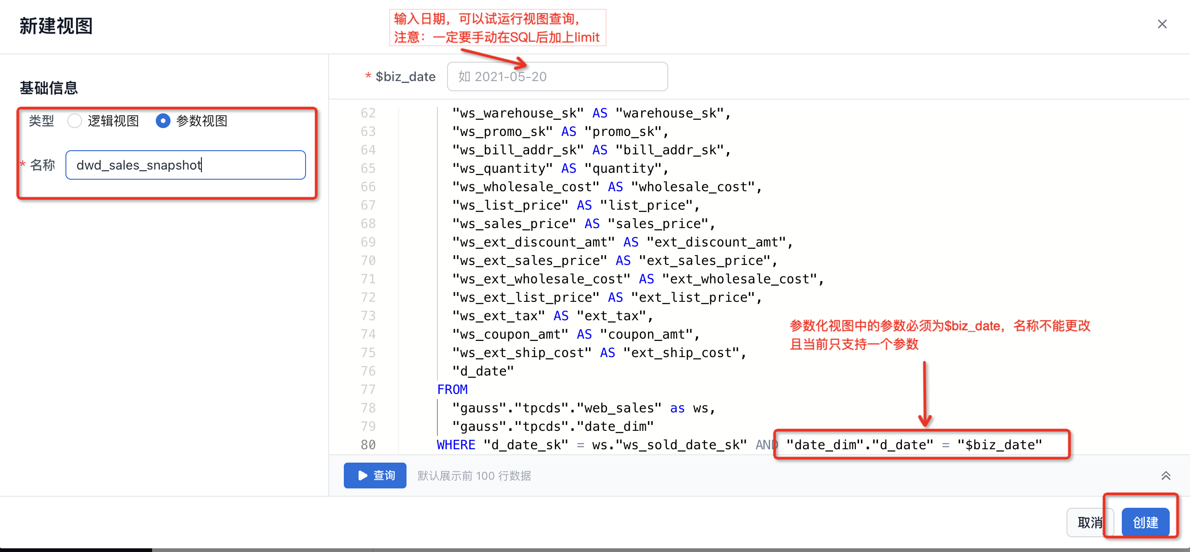Click the play icon in 查询
1190x552 pixels.
(x=363, y=476)
